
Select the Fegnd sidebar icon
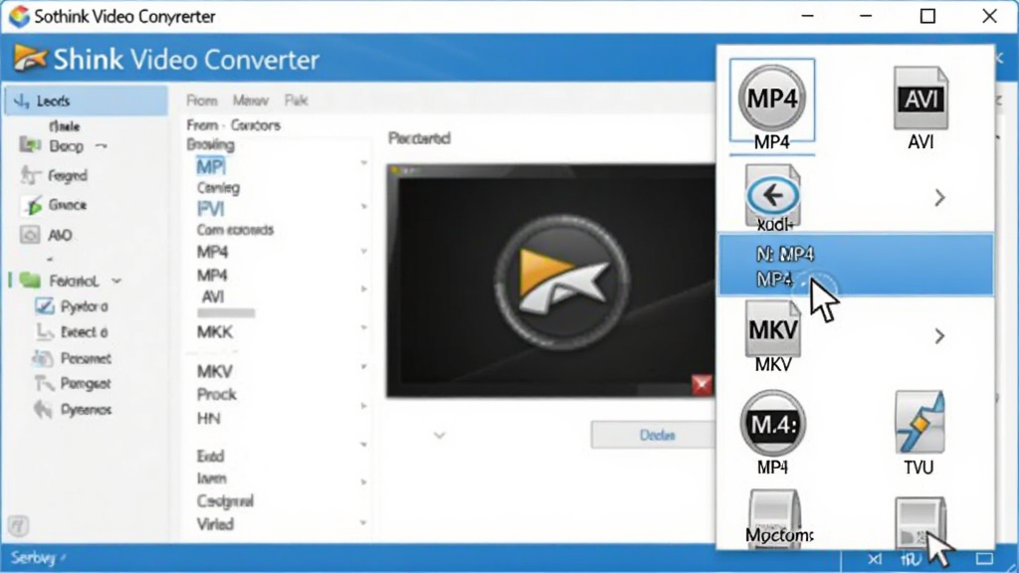click(x=29, y=175)
